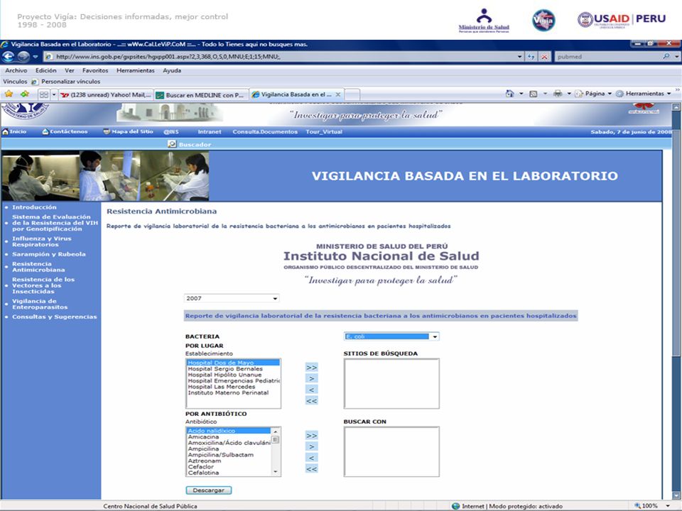682x511 pixels.
Task: Add all antibiotics with >> button
Action: [311, 436]
